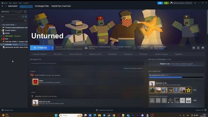
Task: Open the account dropdown with globe avatar
Action: click(181, 3)
